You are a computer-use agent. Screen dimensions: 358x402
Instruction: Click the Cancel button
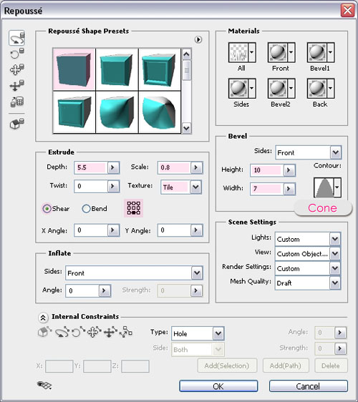308,386
